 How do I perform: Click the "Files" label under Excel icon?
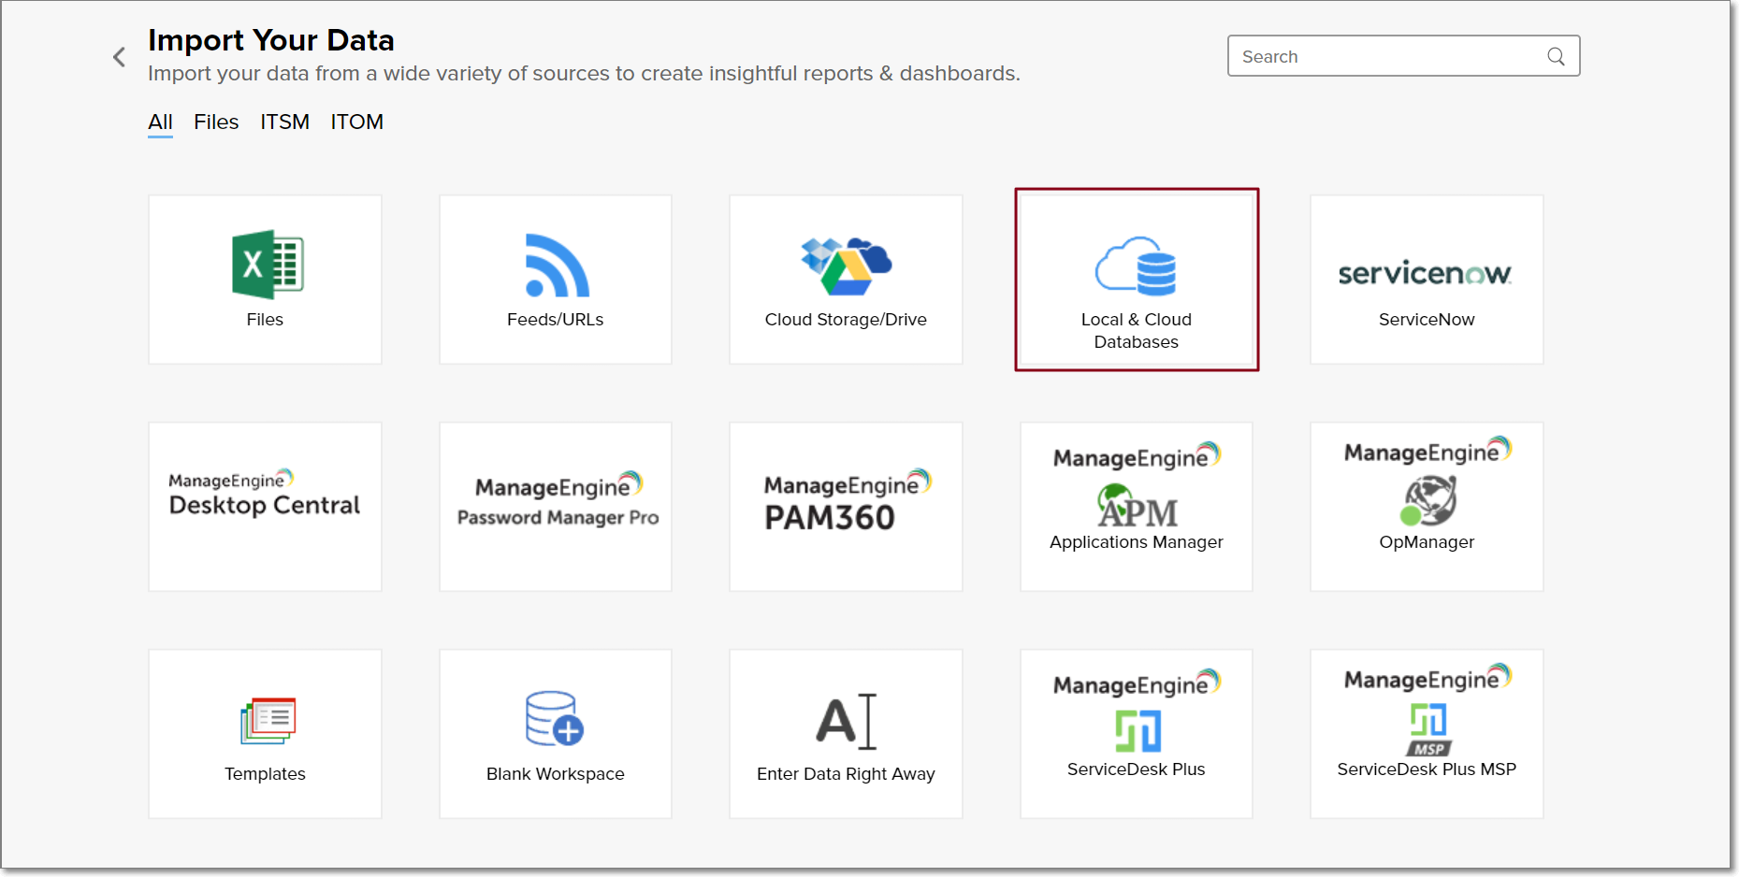pos(265,320)
